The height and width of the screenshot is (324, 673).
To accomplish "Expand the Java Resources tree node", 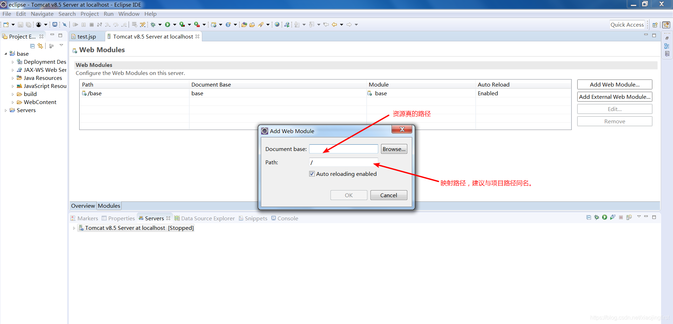I will coord(13,78).
